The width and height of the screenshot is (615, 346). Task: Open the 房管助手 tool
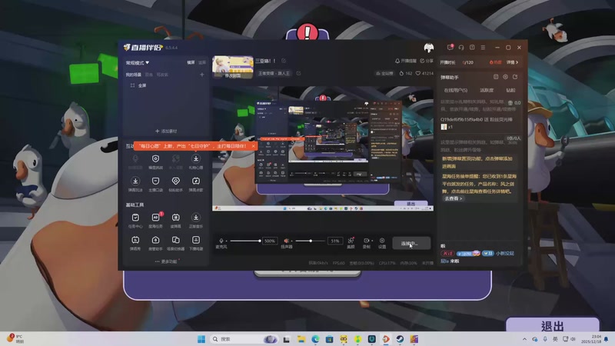pyautogui.click(x=155, y=243)
